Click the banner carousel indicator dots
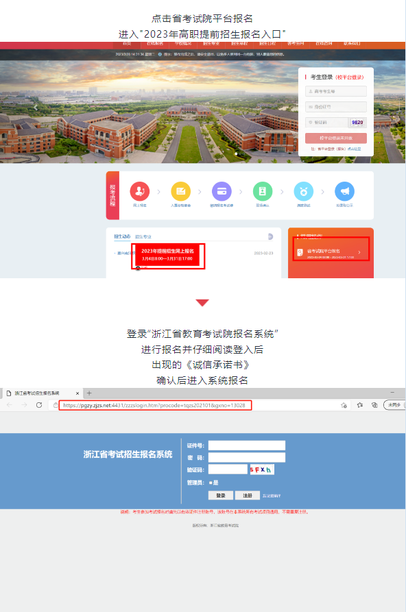406x612 pixels. pyautogui.click(x=239, y=154)
